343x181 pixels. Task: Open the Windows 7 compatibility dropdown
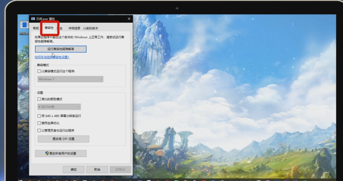(70, 79)
